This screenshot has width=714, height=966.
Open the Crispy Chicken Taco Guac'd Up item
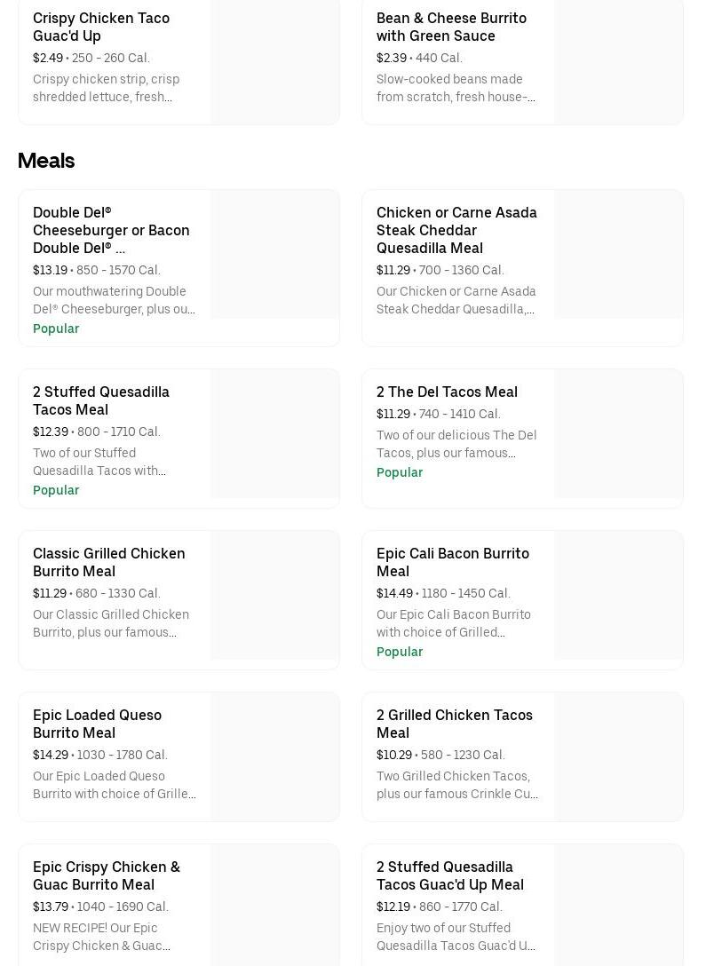101,27
